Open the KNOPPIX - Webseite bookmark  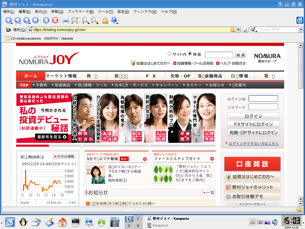(59, 38)
